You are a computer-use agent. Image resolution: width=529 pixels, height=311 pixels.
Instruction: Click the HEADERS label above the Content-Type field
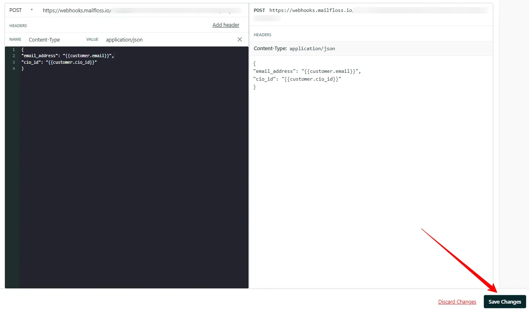(18, 26)
